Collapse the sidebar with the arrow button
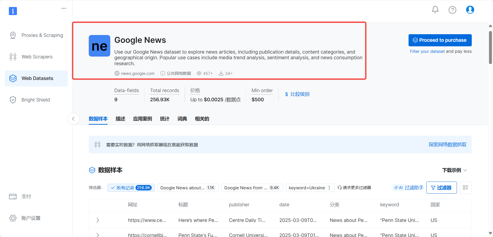Image resolution: width=493 pixels, height=237 pixels. (73, 119)
